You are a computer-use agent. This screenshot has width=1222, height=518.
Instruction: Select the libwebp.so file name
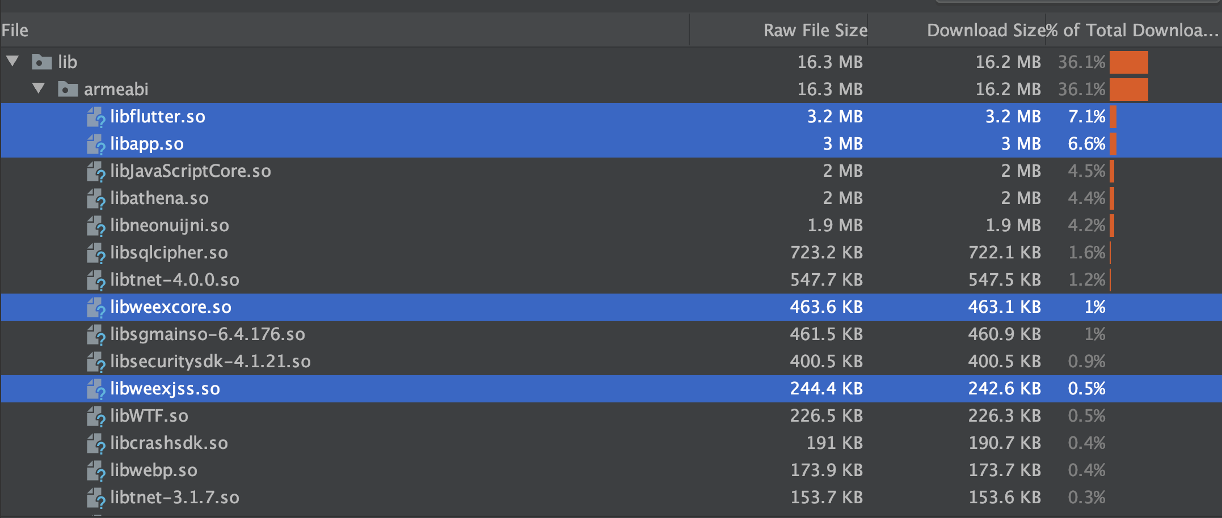[154, 470]
